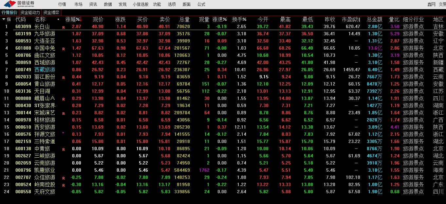The image size is (446, 204).
Task: Open the 资讯 menu
Action: tap(93, 4)
